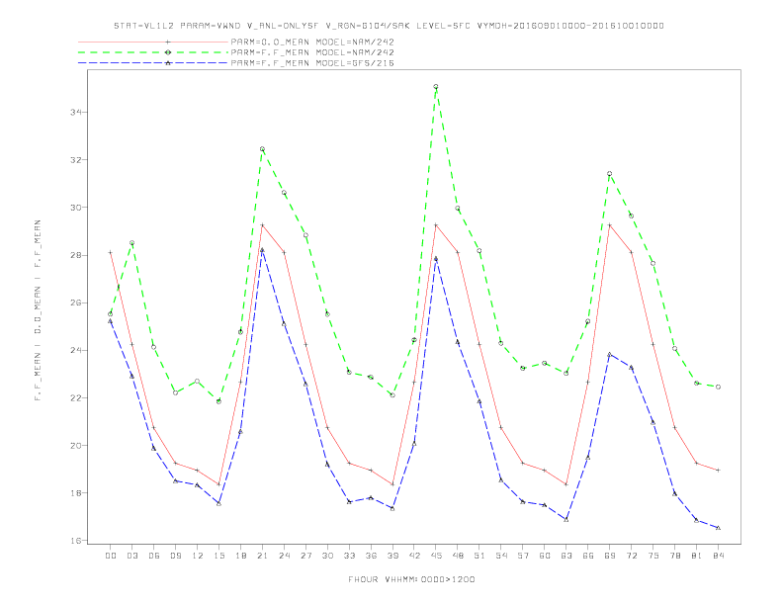
Task: Click the x-axis tick label 06
Action: click(x=154, y=556)
